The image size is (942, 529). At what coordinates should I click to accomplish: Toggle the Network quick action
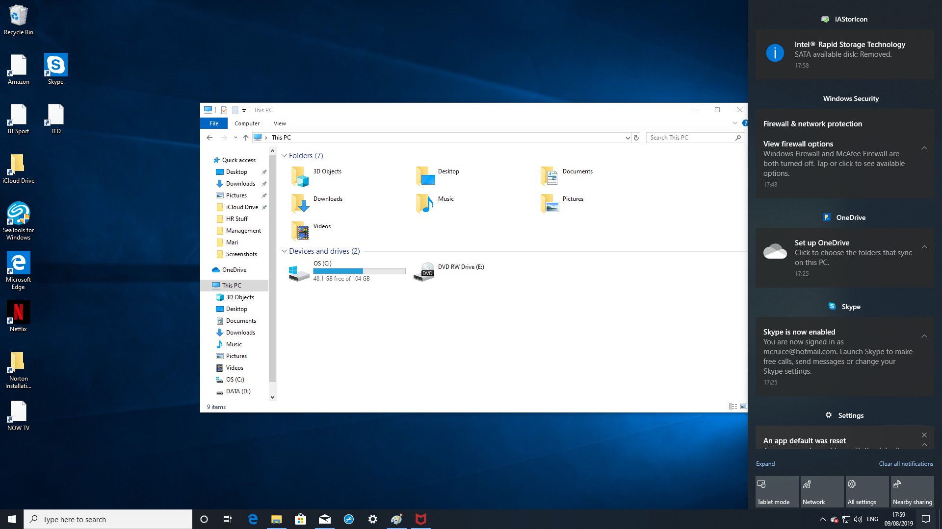coord(822,492)
